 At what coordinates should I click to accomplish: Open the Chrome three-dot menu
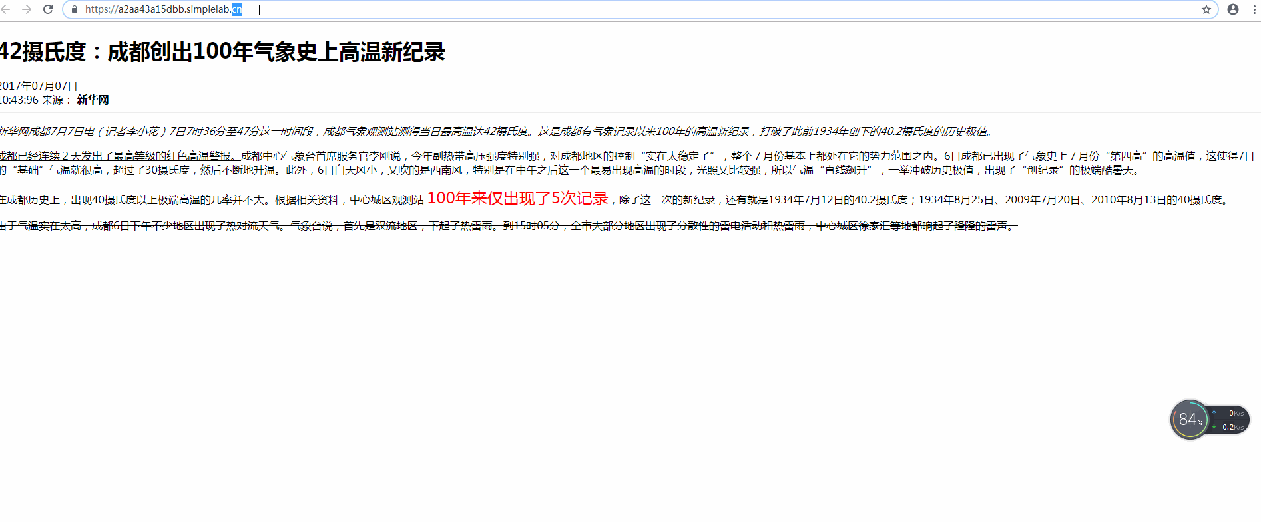1254,9
